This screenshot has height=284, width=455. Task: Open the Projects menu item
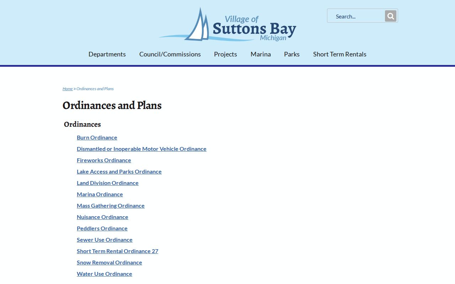point(225,54)
